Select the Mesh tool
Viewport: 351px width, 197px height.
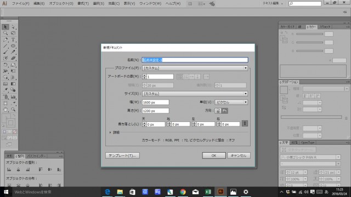pos(5,84)
